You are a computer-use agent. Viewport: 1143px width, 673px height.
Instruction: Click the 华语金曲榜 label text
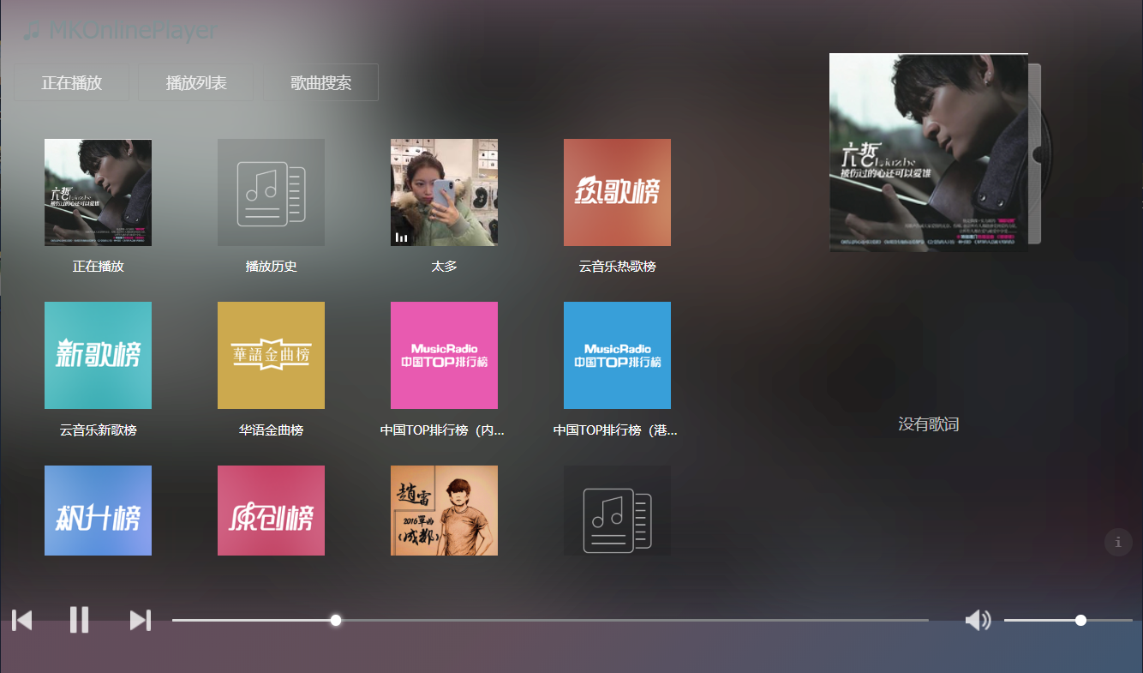(271, 430)
